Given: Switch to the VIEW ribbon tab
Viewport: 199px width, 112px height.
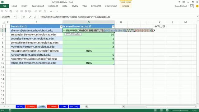Looking at the screenshot, I should coord(85,6).
